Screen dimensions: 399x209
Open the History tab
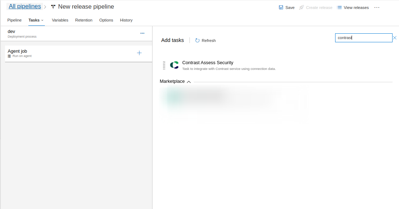[x=126, y=20]
